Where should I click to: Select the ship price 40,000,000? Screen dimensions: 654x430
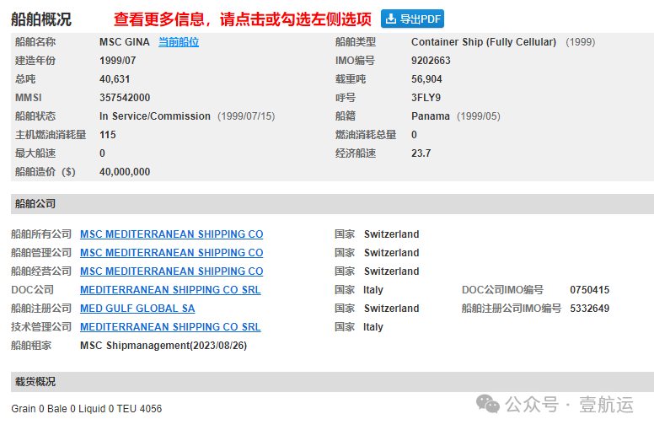point(125,172)
